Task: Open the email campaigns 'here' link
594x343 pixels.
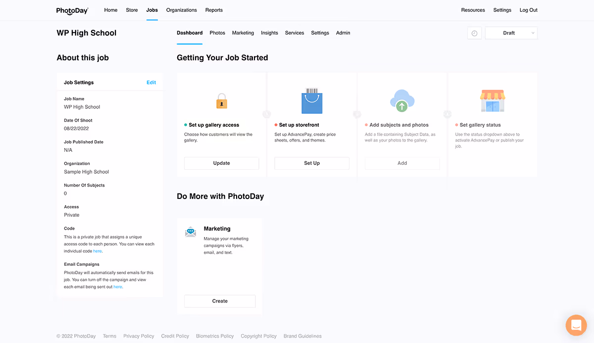Action: (118, 287)
